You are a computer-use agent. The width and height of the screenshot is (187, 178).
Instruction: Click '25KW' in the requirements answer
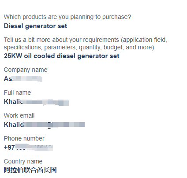[13, 56]
